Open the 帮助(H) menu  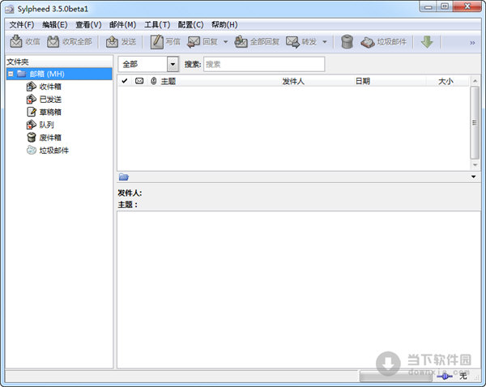(x=224, y=24)
